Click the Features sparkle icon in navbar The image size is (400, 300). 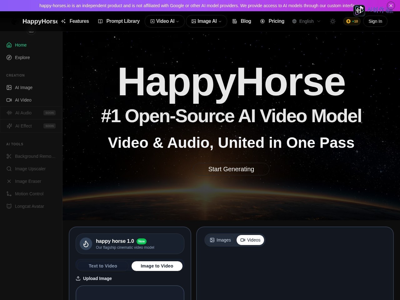point(63,21)
